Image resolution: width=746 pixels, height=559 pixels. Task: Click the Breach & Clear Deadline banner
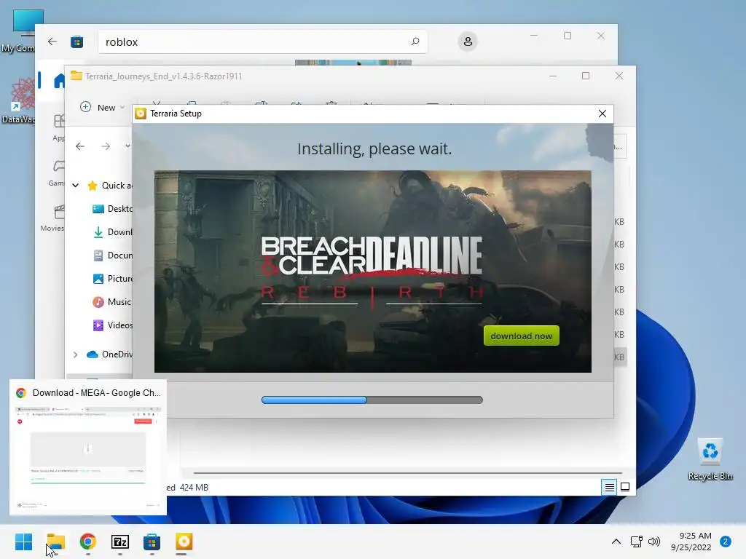[372, 271]
